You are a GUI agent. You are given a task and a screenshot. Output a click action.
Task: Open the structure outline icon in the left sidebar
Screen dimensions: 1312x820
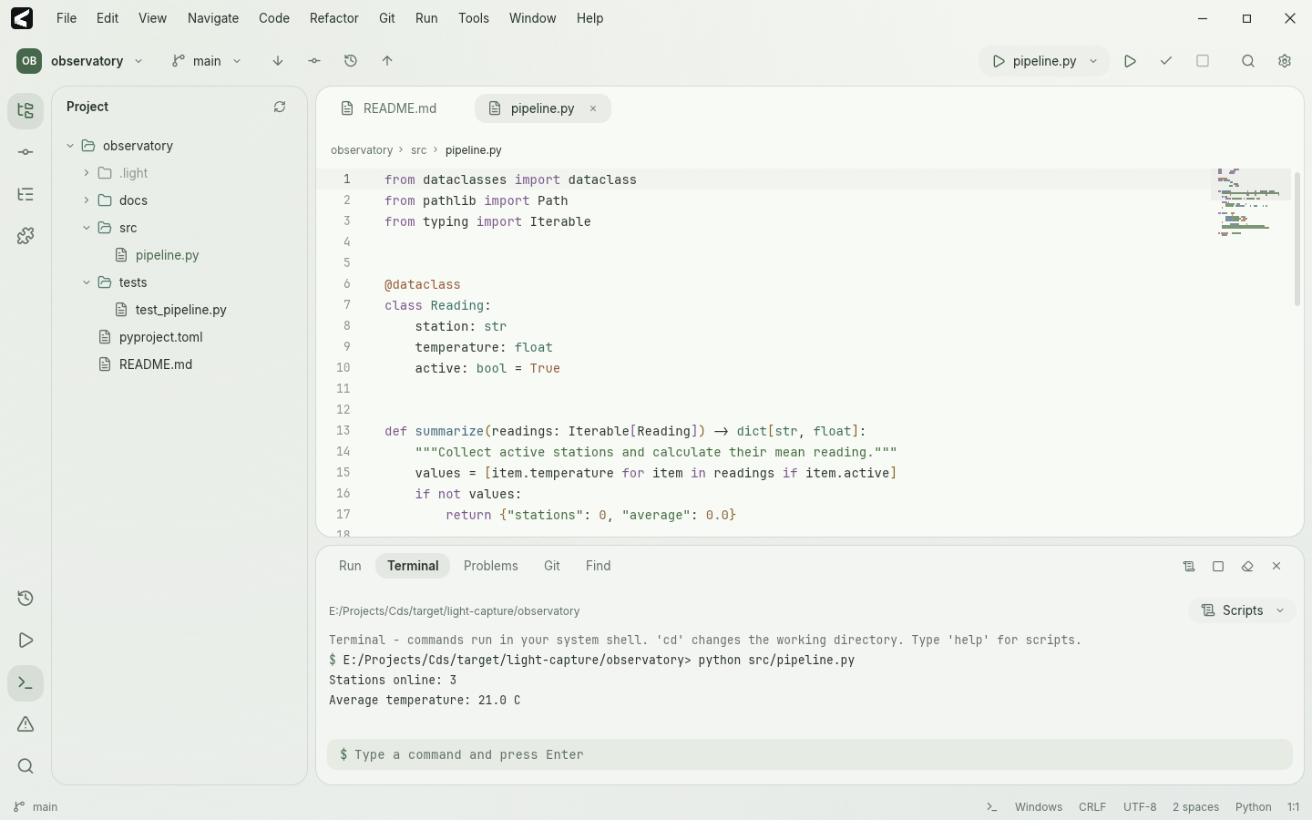coord(26,194)
